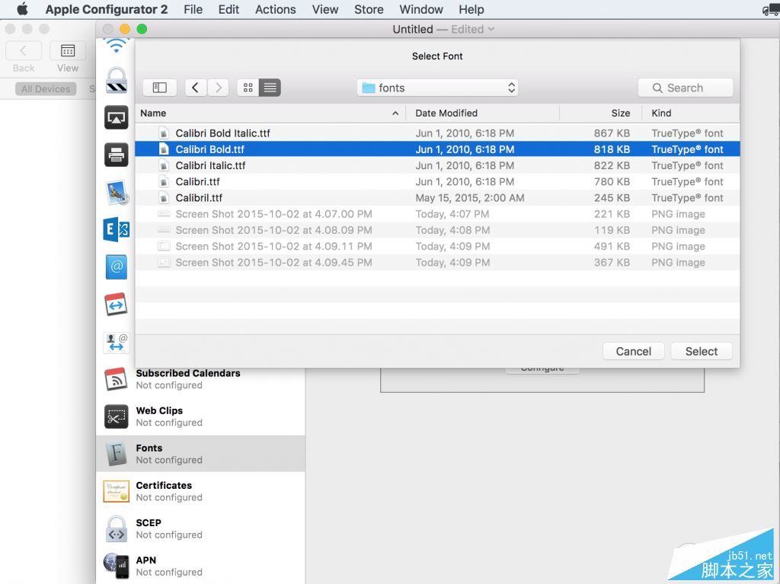
Task: Click the Cancel button
Action: pyautogui.click(x=633, y=351)
